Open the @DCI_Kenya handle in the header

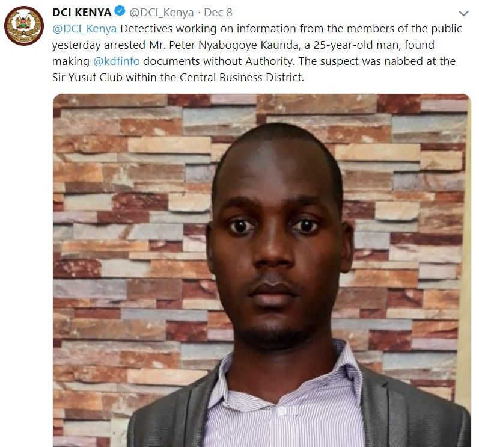(161, 13)
